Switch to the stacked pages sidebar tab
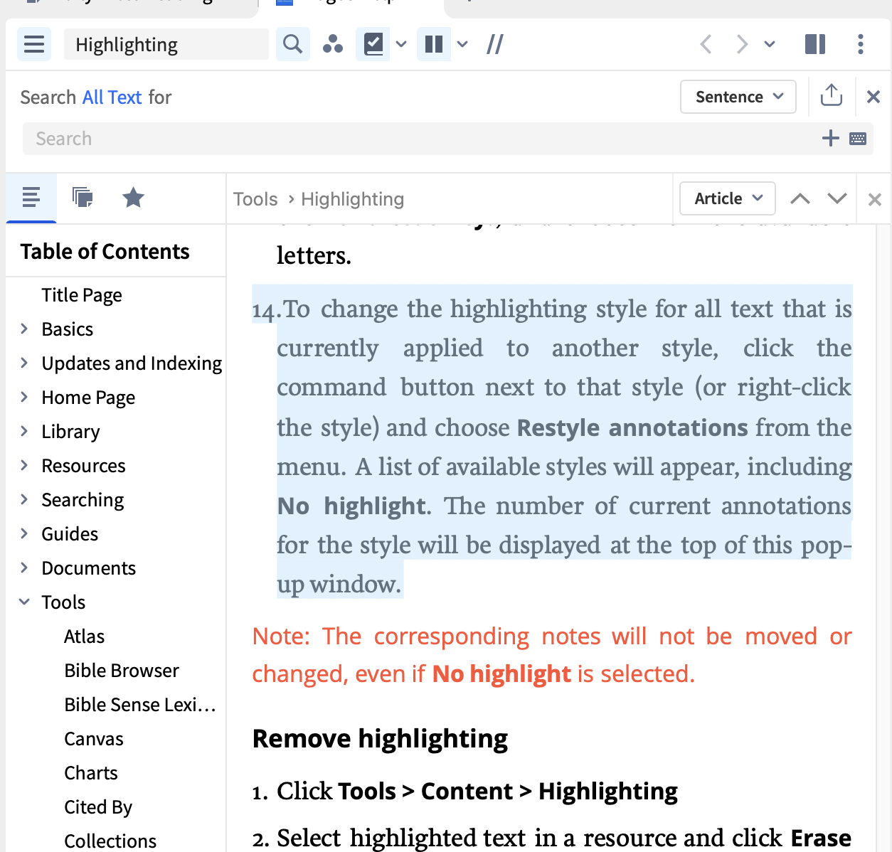 (x=83, y=198)
